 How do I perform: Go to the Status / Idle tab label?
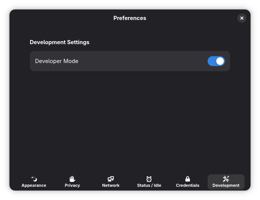point(149,185)
